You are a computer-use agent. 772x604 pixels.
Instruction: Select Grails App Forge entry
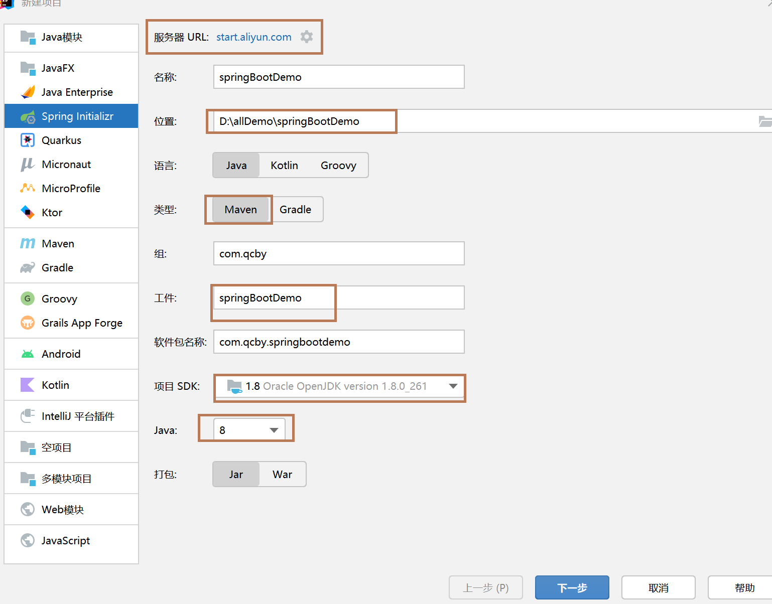point(71,323)
